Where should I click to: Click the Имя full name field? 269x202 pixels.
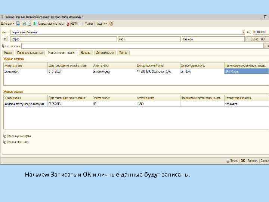pos(126,32)
